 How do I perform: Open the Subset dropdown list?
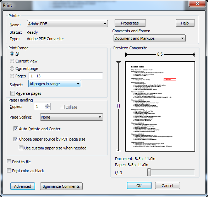click(x=55, y=84)
